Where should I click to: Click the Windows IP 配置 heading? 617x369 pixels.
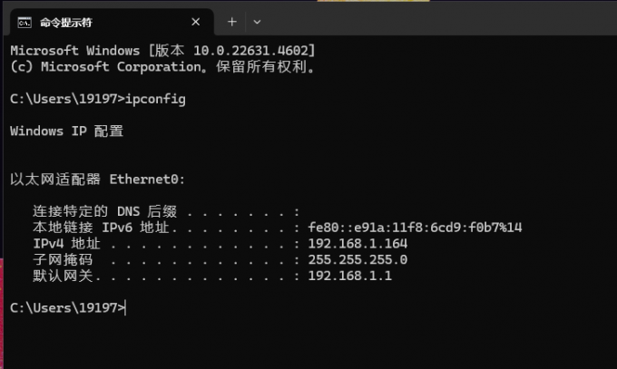67,131
